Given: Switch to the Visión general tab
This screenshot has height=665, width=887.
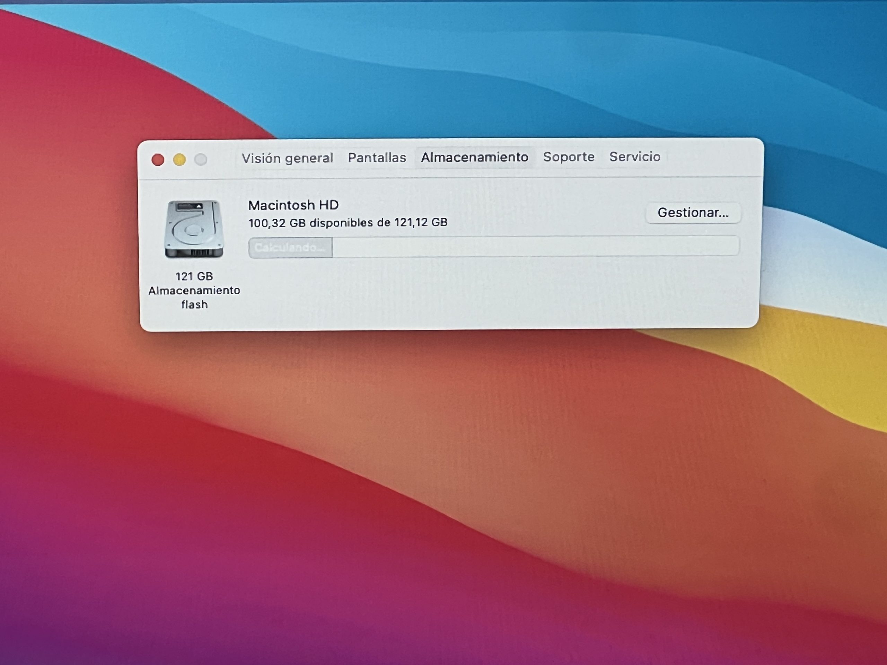Looking at the screenshot, I should click(x=287, y=158).
